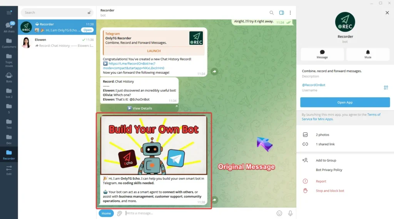Mute the Recorder bot notifications
Screen dimensions: 394x219
[x=368, y=54]
